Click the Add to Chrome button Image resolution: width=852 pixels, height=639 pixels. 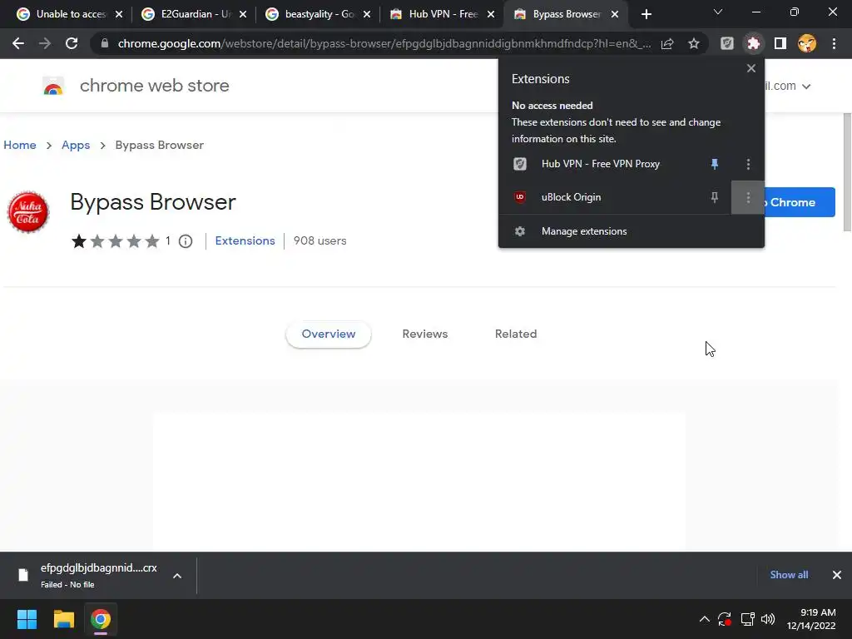pyautogui.click(x=800, y=202)
